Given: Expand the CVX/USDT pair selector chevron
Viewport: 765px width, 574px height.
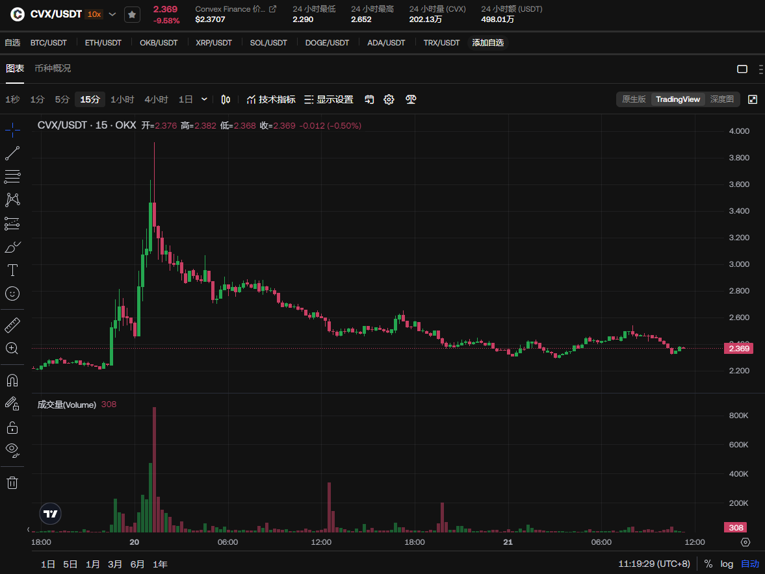Looking at the screenshot, I should click(x=112, y=14).
